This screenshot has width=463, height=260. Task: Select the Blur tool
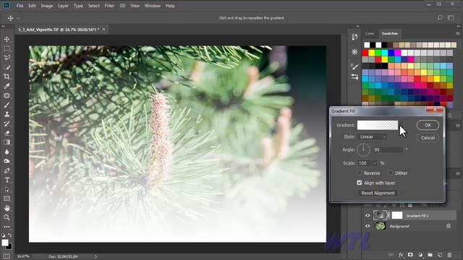click(7, 152)
